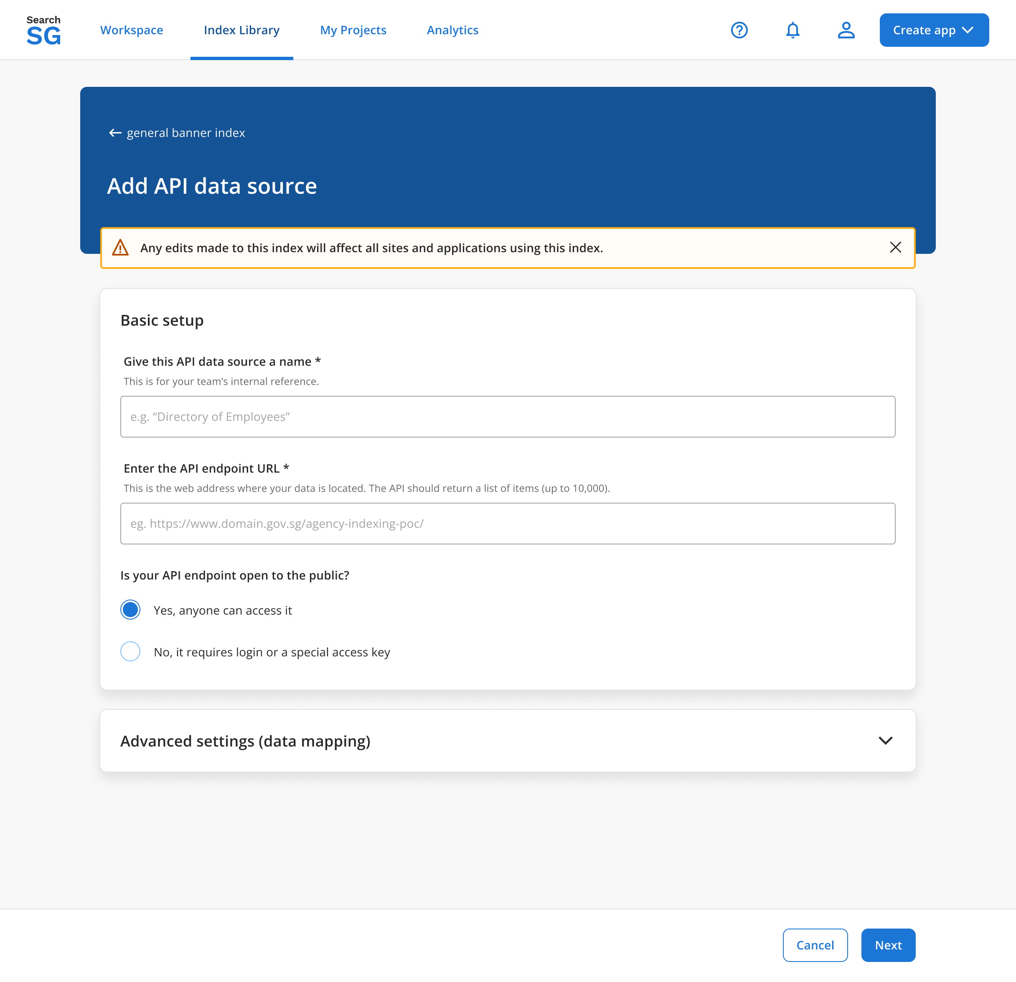Click the "Basic setup" heading
This screenshot has width=1016, height=982.
pos(162,320)
